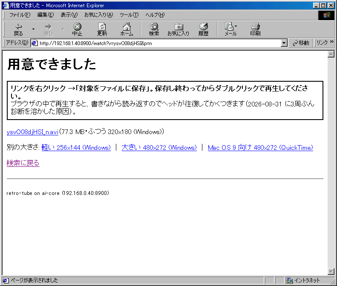Follow the 検索に戻る link
The height and width of the screenshot is (286, 337).
(23, 163)
